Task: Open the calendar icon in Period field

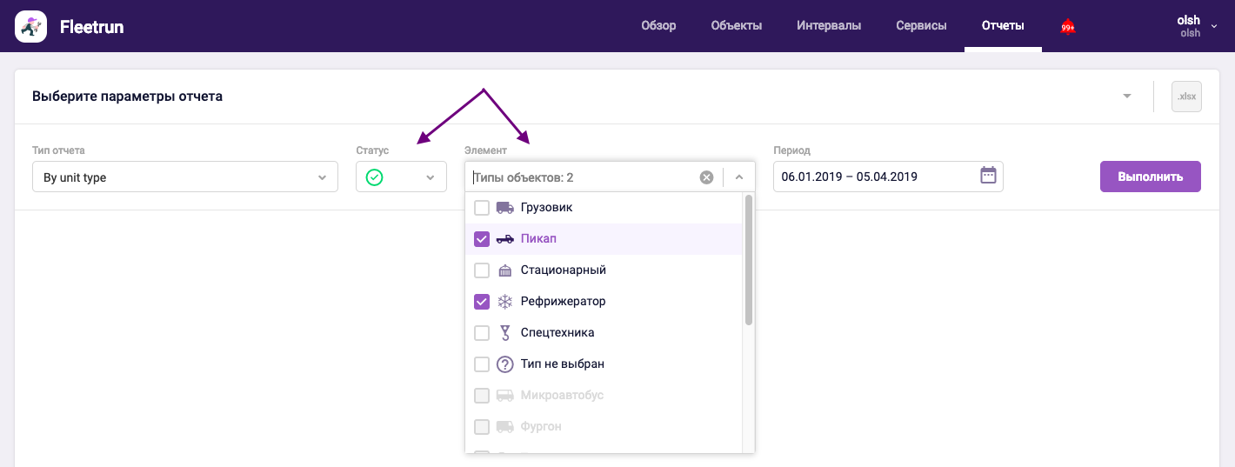Action: point(988,176)
